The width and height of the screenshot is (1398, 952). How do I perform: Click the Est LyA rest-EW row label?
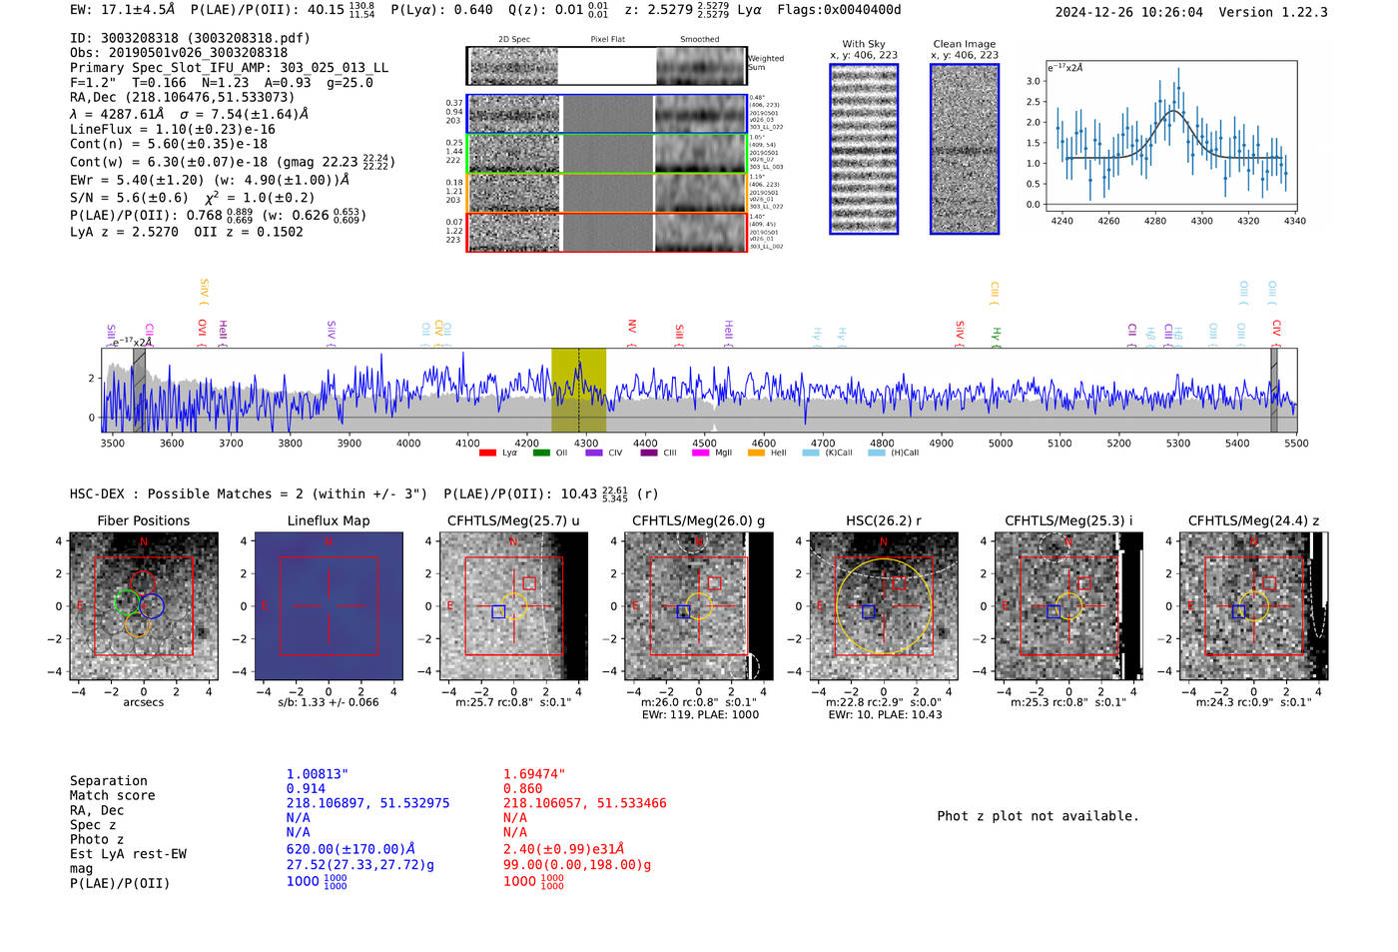click(128, 854)
